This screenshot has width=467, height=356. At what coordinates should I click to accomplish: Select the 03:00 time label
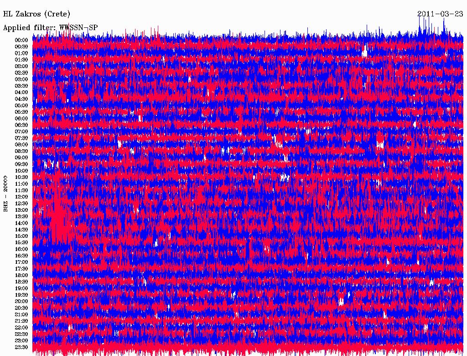point(21,79)
